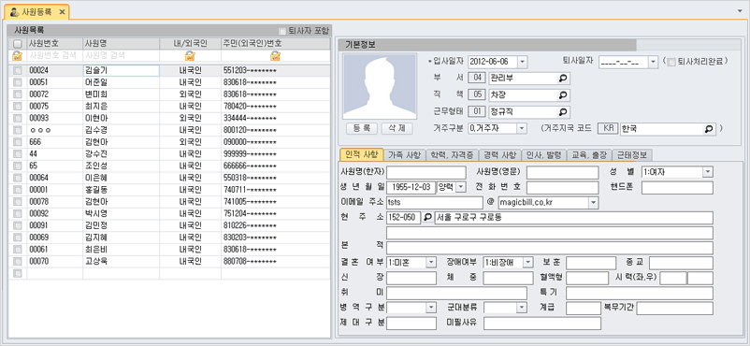Open the 입사일자 date dropdown
The width and height of the screenshot is (750, 346).
click(522, 62)
